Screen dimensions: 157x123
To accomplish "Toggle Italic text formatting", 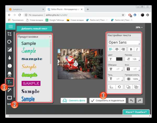I will [x=137, y=49].
